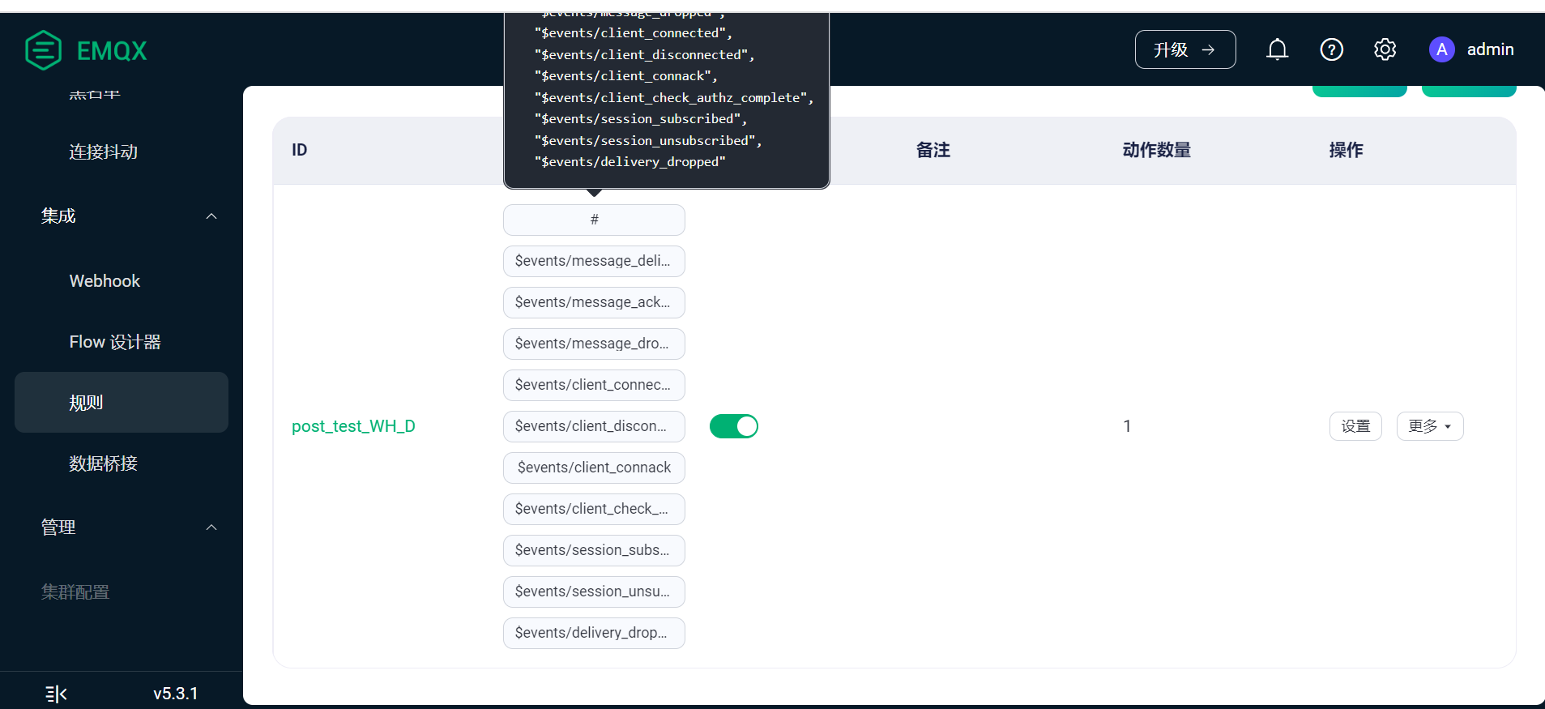Collapse the 集成 sidebar section
Image resolution: width=1545 pixels, height=709 pixels.
point(211,216)
